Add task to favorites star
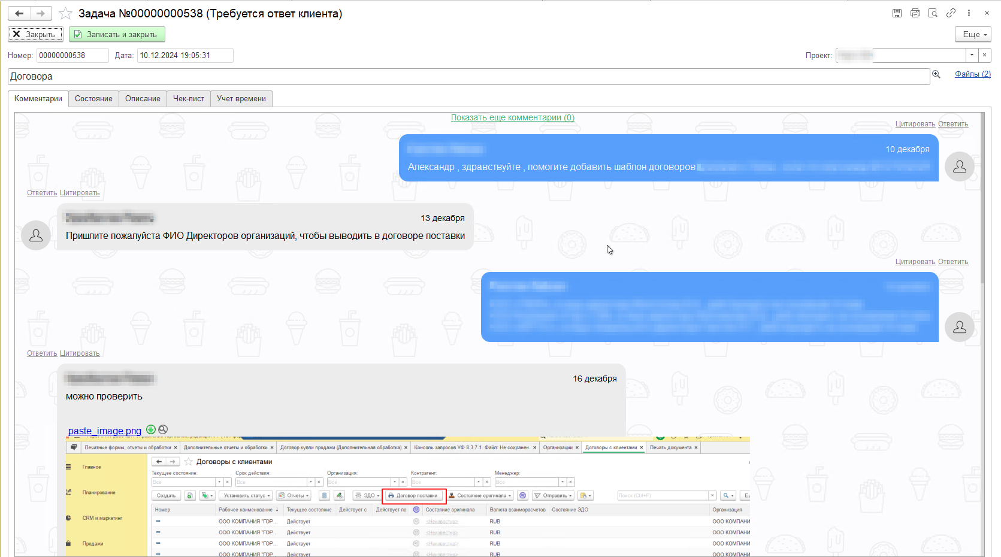The height and width of the screenshot is (557, 1001). click(x=66, y=13)
